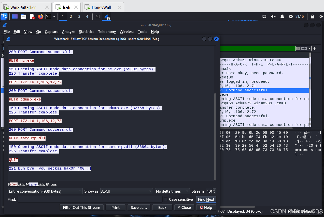The height and width of the screenshot is (217, 324).
Task: Switch to workspace 2
Action: point(71,16)
